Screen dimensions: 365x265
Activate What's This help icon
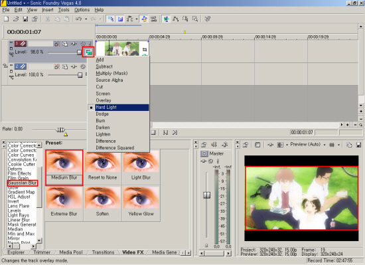pyautogui.click(x=207, y=19)
